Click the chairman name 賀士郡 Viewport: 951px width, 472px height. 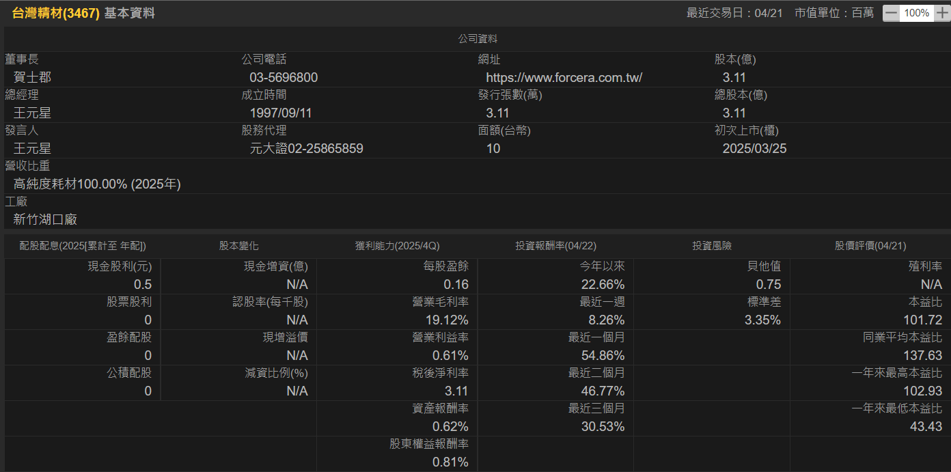[x=31, y=77]
